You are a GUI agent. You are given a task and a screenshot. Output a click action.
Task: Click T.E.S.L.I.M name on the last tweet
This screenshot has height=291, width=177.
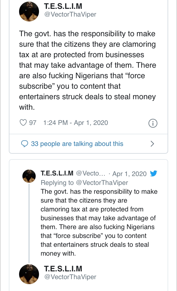tap(63, 269)
